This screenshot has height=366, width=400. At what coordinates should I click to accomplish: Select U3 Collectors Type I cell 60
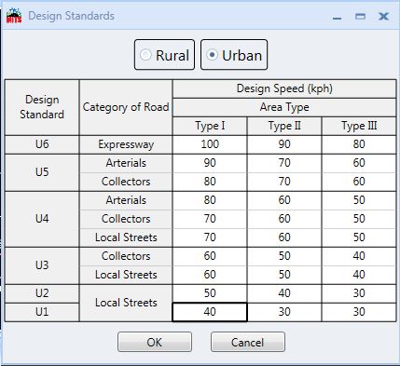[x=210, y=256]
